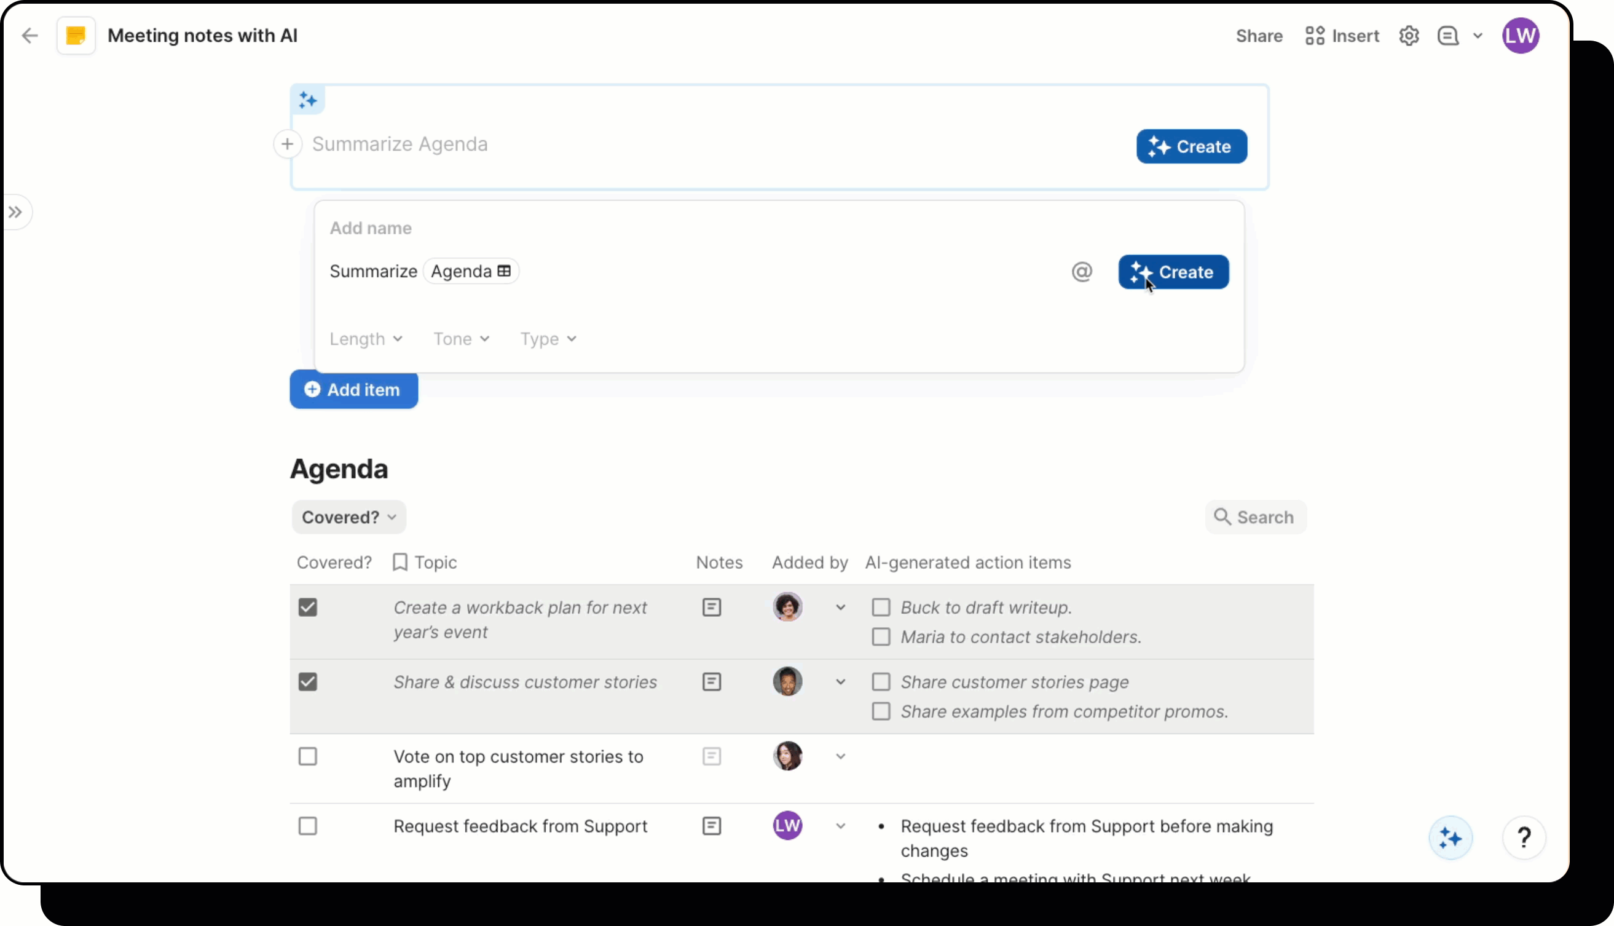Open the comments icon in header
Viewport: 1614px width, 926px height.
click(1448, 36)
